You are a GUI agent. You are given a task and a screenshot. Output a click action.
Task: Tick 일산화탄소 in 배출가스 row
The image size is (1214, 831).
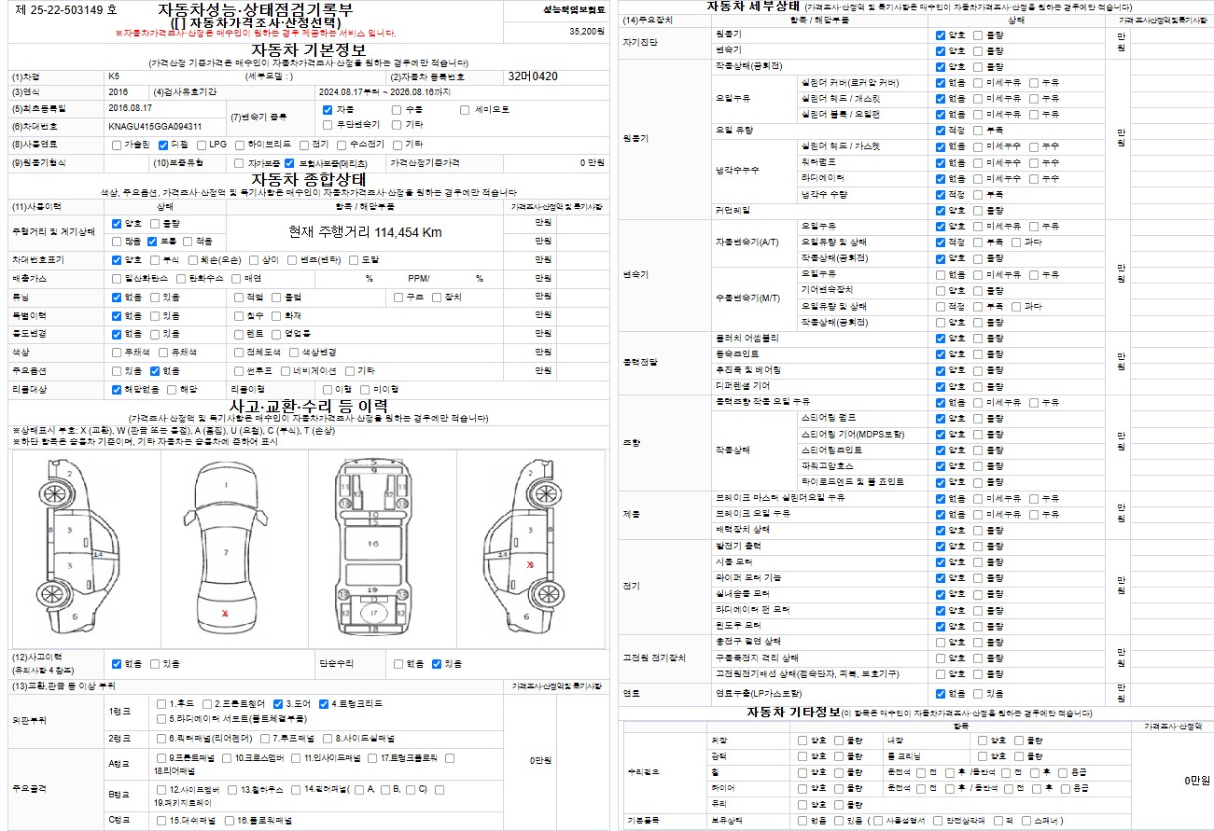(117, 279)
